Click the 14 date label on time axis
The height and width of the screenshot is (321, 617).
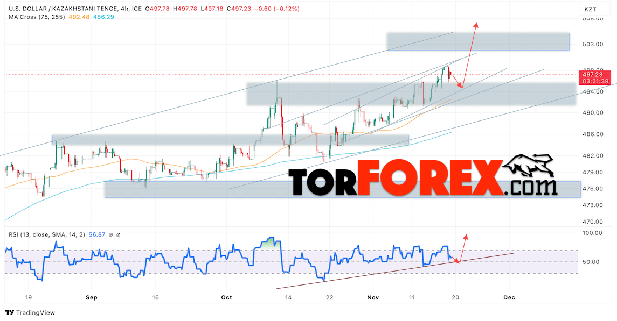[288, 297]
